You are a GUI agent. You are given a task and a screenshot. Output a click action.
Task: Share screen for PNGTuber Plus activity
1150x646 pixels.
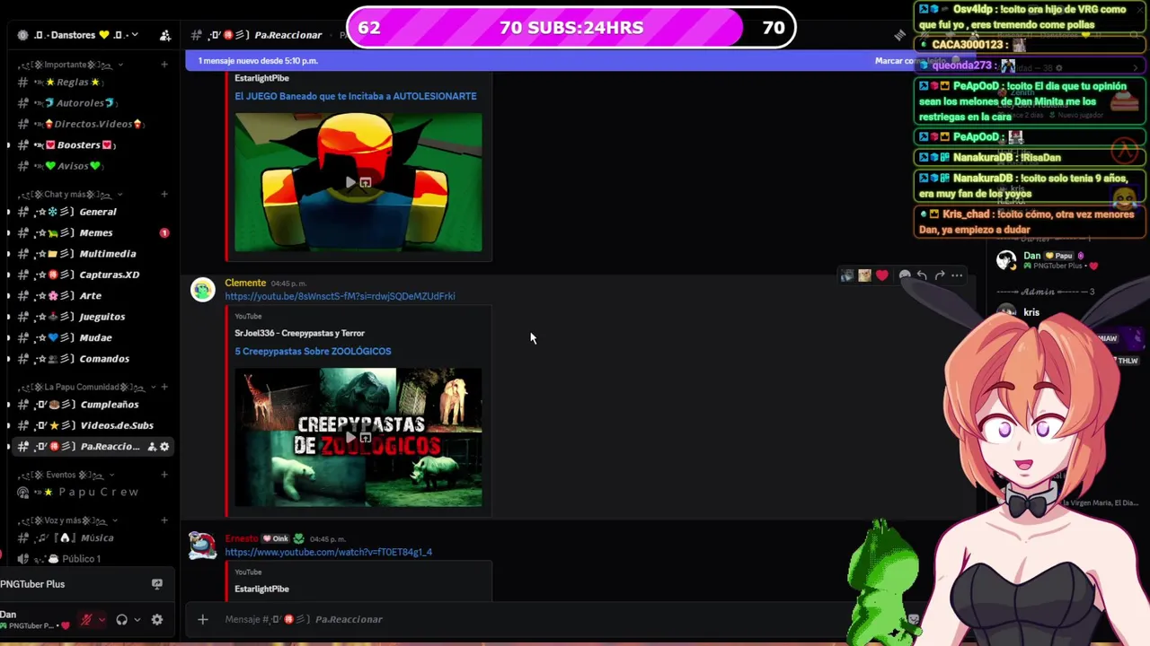(x=157, y=584)
